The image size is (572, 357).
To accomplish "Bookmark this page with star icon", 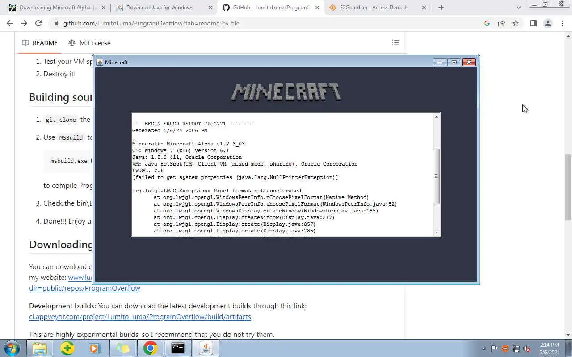I will click(x=516, y=23).
